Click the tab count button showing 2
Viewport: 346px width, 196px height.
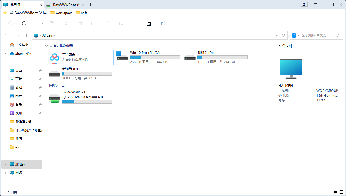(x=304, y=5)
